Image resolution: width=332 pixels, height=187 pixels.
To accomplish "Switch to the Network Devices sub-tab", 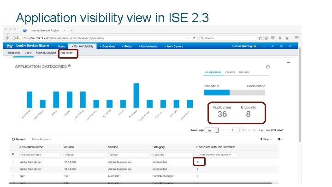I will click(46, 53).
